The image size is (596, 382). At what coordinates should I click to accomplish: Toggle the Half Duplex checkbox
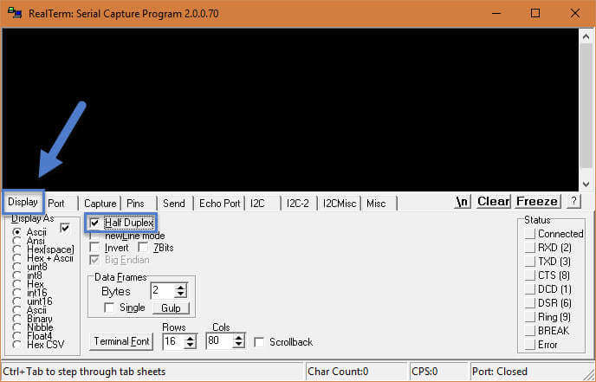click(95, 223)
